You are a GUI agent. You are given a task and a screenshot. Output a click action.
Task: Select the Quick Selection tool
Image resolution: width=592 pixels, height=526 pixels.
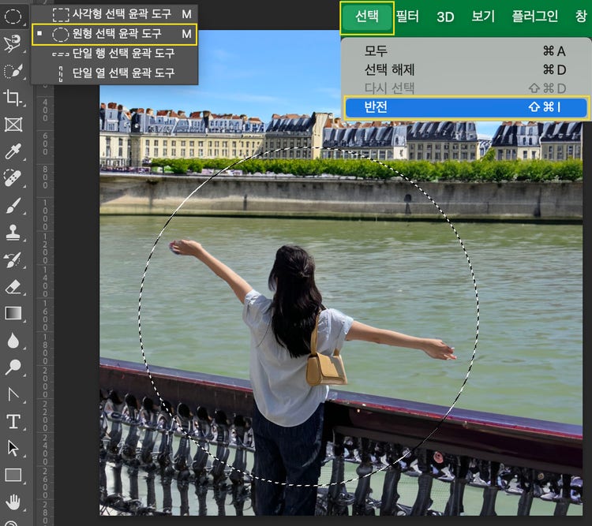(13, 71)
